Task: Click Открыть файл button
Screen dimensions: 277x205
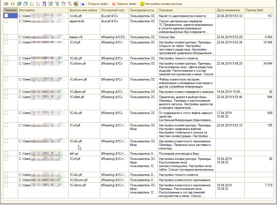Action: tap(98, 4)
